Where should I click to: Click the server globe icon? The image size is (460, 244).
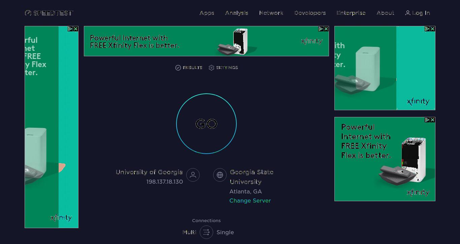[220, 175]
